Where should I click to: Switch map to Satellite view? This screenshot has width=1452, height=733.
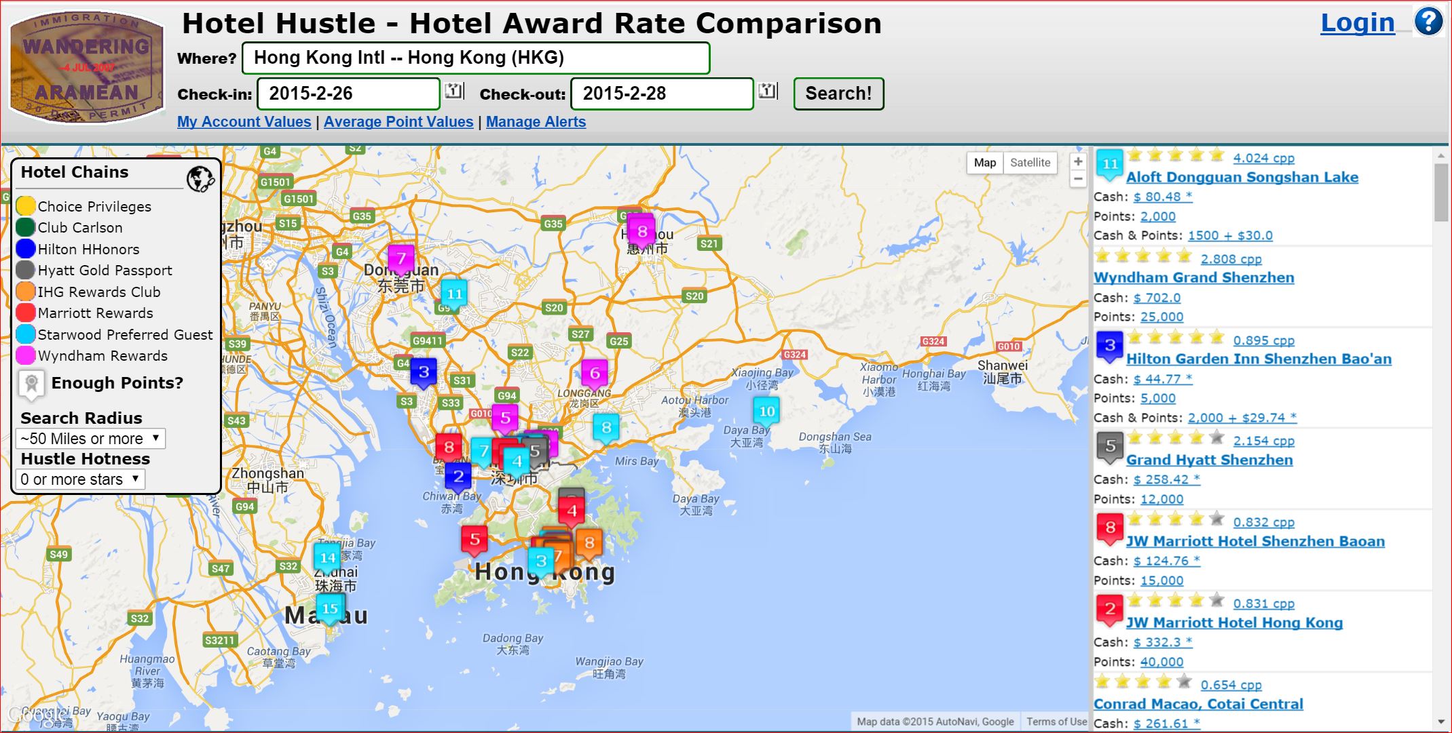pos(1030,163)
